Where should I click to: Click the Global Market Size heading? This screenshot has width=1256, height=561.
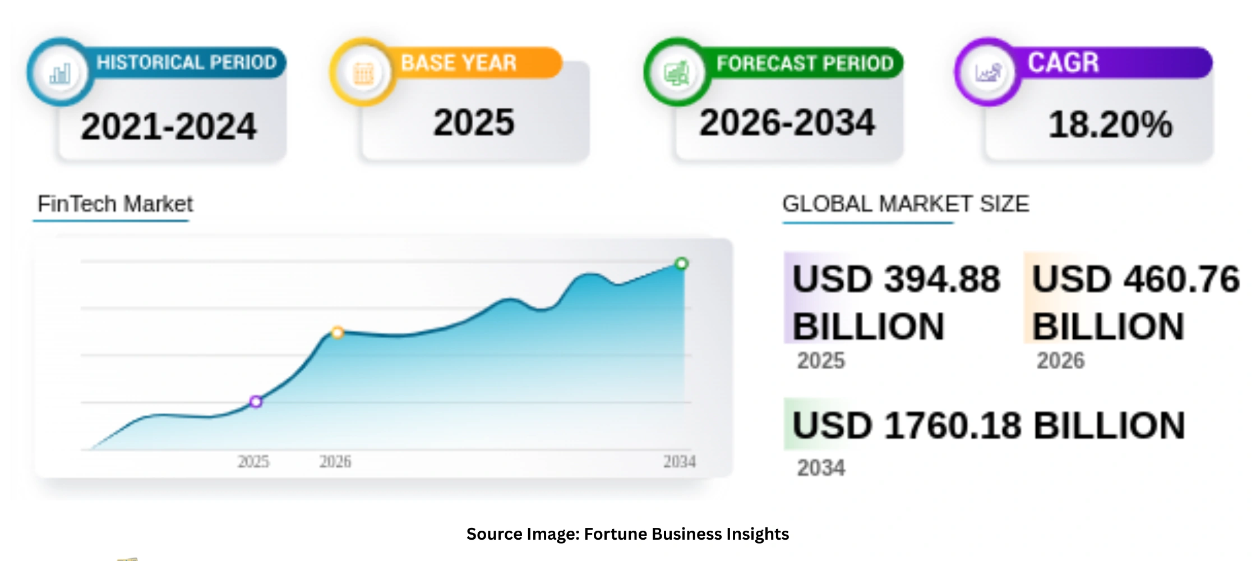pos(906,204)
